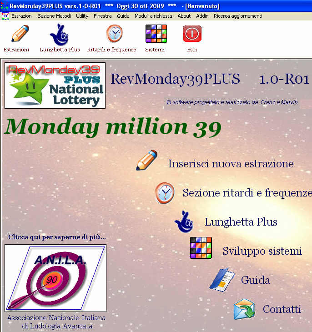The width and height of the screenshot is (312, 332).
Task: Click the Sistemi toolbar label
Action: 155,50
